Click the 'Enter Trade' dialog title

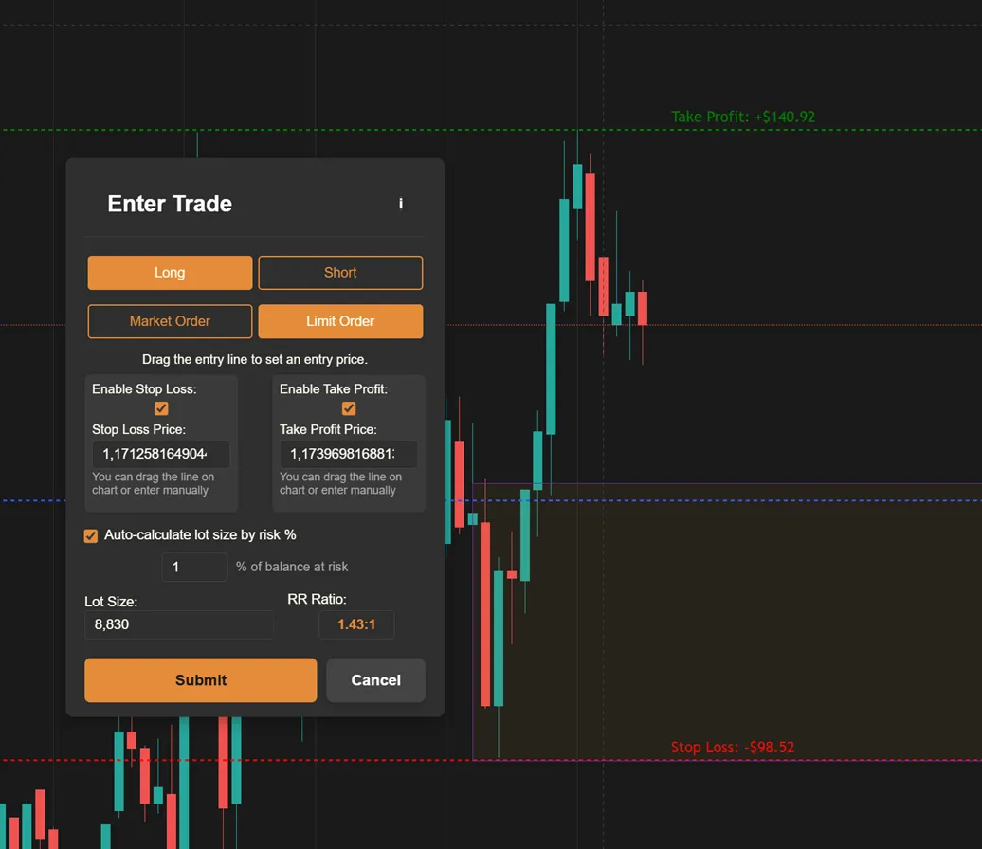click(170, 204)
